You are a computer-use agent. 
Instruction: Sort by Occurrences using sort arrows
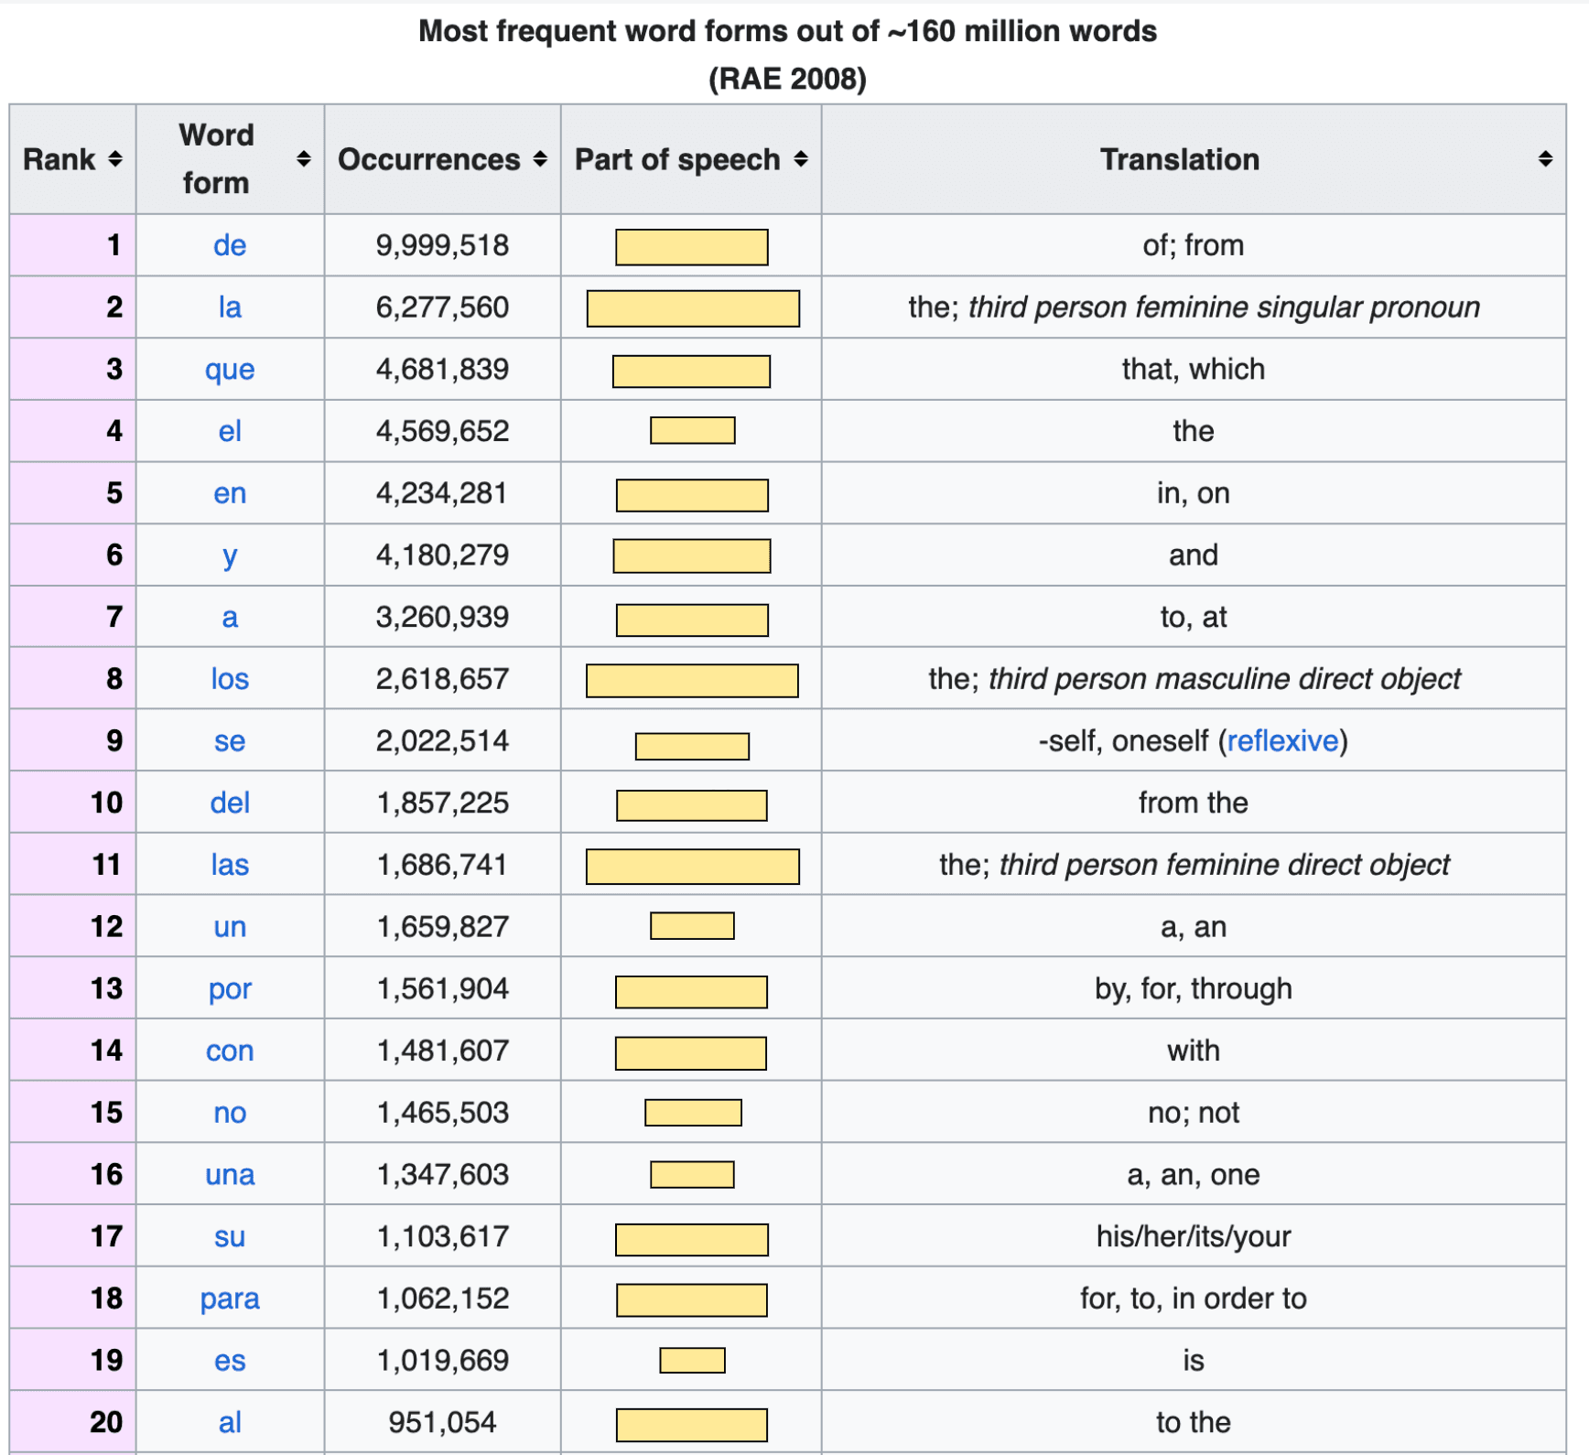click(x=540, y=159)
